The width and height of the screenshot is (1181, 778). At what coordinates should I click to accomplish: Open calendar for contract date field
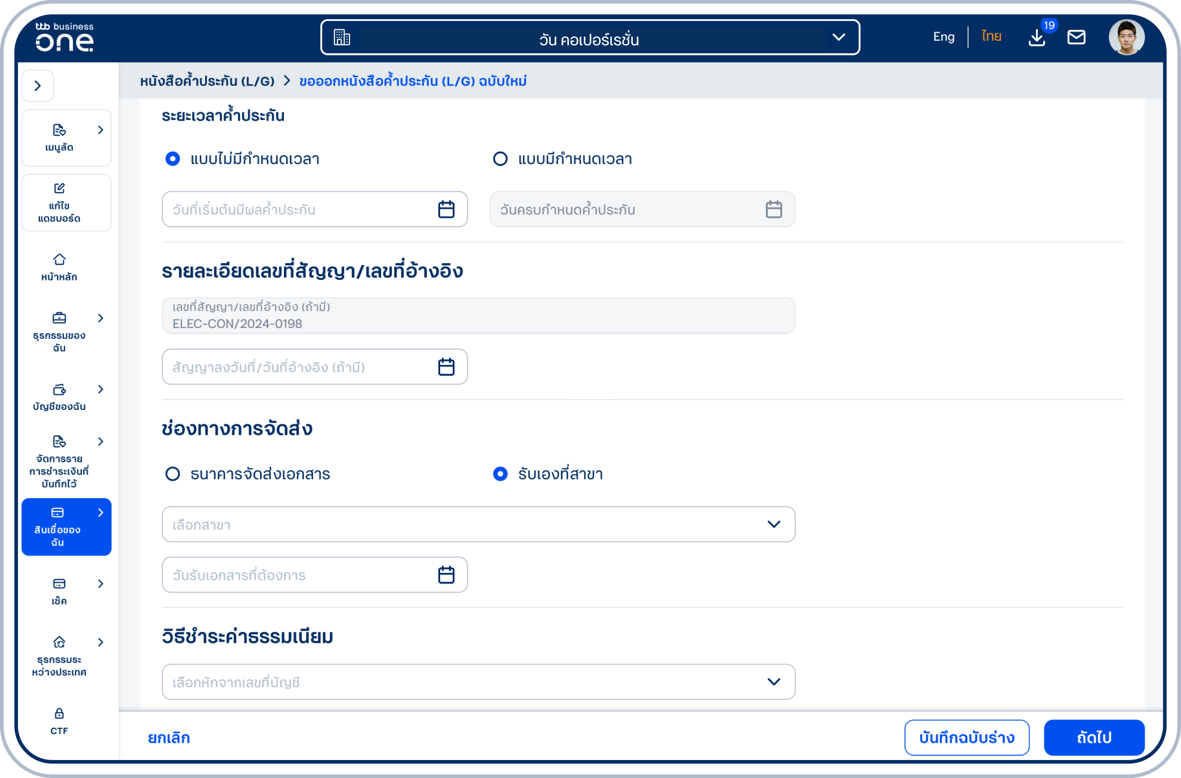coord(446,367)
